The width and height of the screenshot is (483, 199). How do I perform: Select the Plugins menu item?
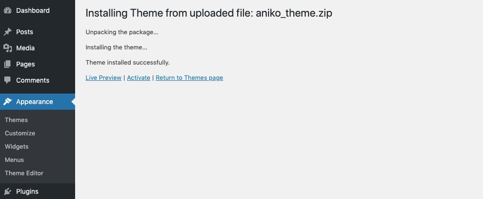[27, 191]
